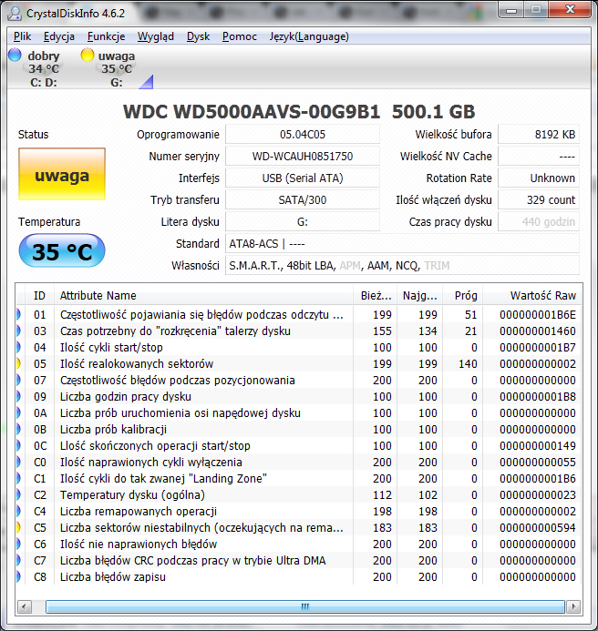This screenshot has width=598, height=631.
Task: Open the Dysk menu
Action: coord(198,36)
